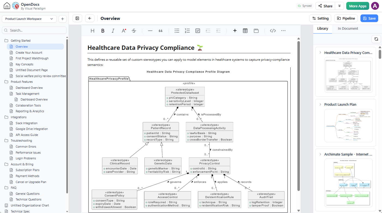
Task: Click the library panel vertical scrollbar
Action: pos(380,54)
